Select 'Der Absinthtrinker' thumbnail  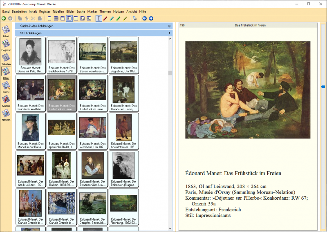123,131
